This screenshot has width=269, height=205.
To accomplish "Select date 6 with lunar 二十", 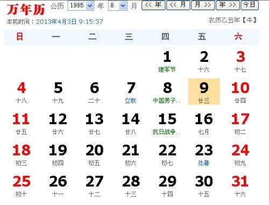I will (95, 93).
